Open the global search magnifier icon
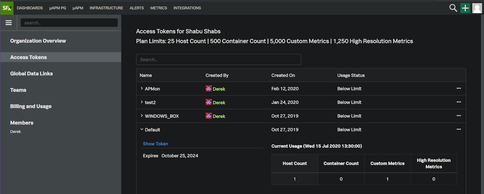Viewport: 484px width, 194px height. 453,8
